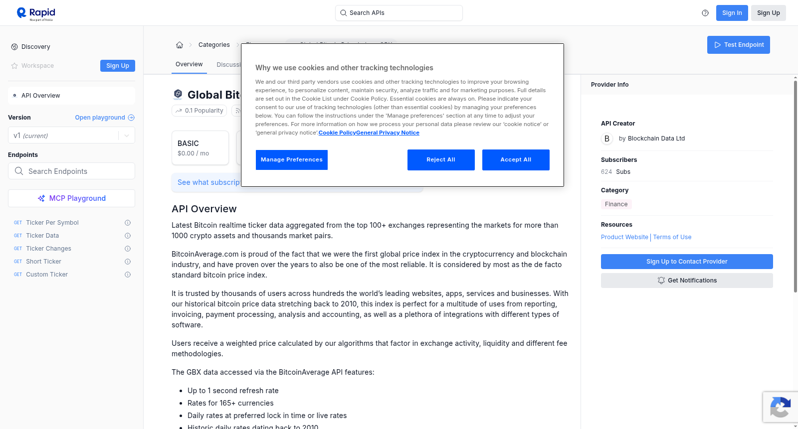Open info icon for Ticker Changes

[128, 249]
